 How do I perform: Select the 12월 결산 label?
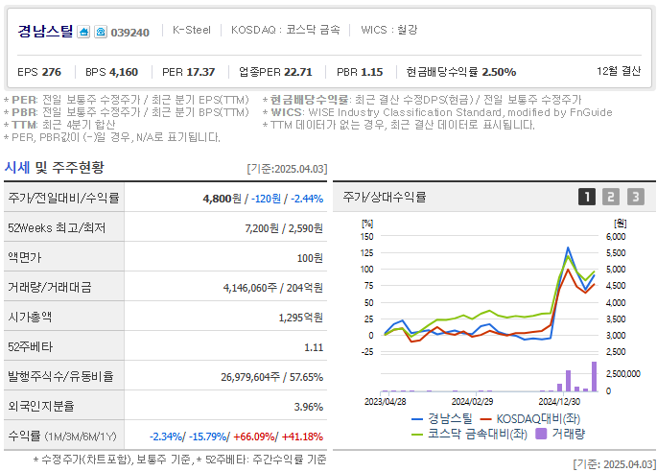pyautogui.click(x=619, y=71)
